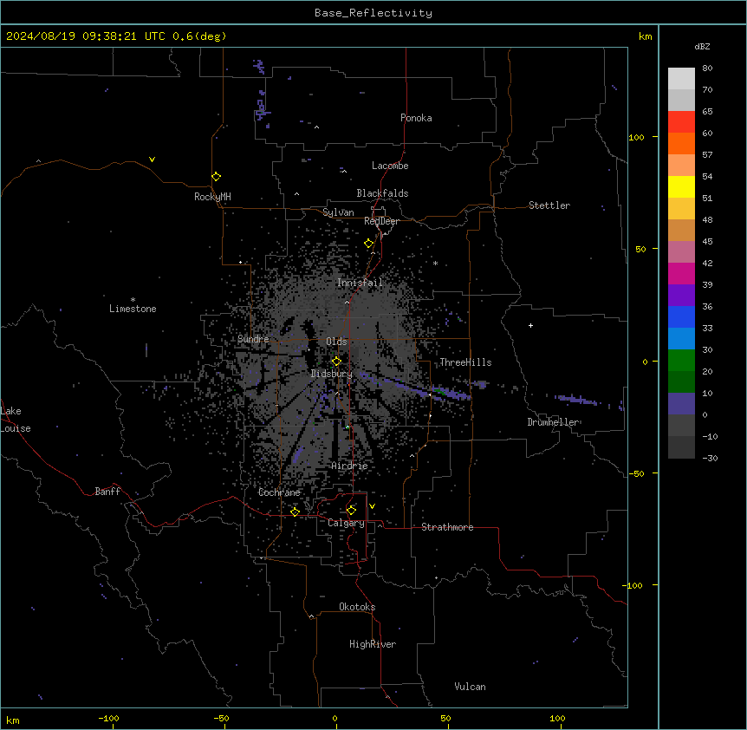Screen dimensions: 747x730
Task: Click the Innisfail label
Action: click(360, 283)
